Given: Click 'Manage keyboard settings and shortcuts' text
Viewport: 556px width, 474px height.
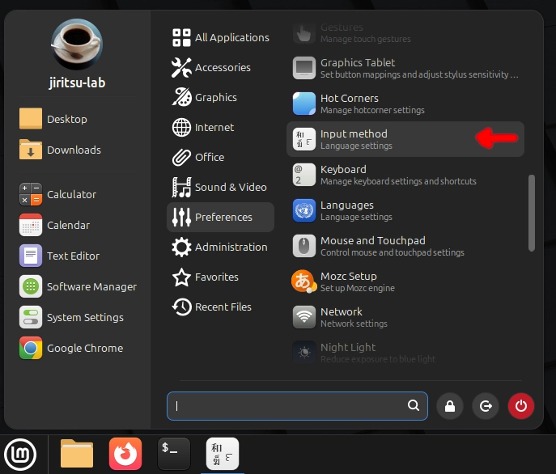Looking at the screenshot, I should click(398, 181).
